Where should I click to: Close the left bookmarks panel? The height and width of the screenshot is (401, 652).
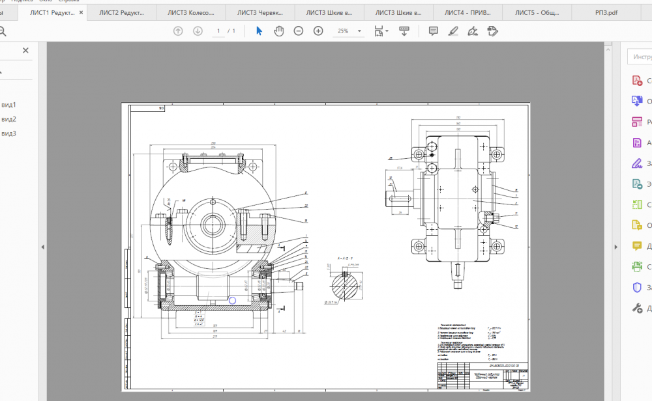pos(25,50)
